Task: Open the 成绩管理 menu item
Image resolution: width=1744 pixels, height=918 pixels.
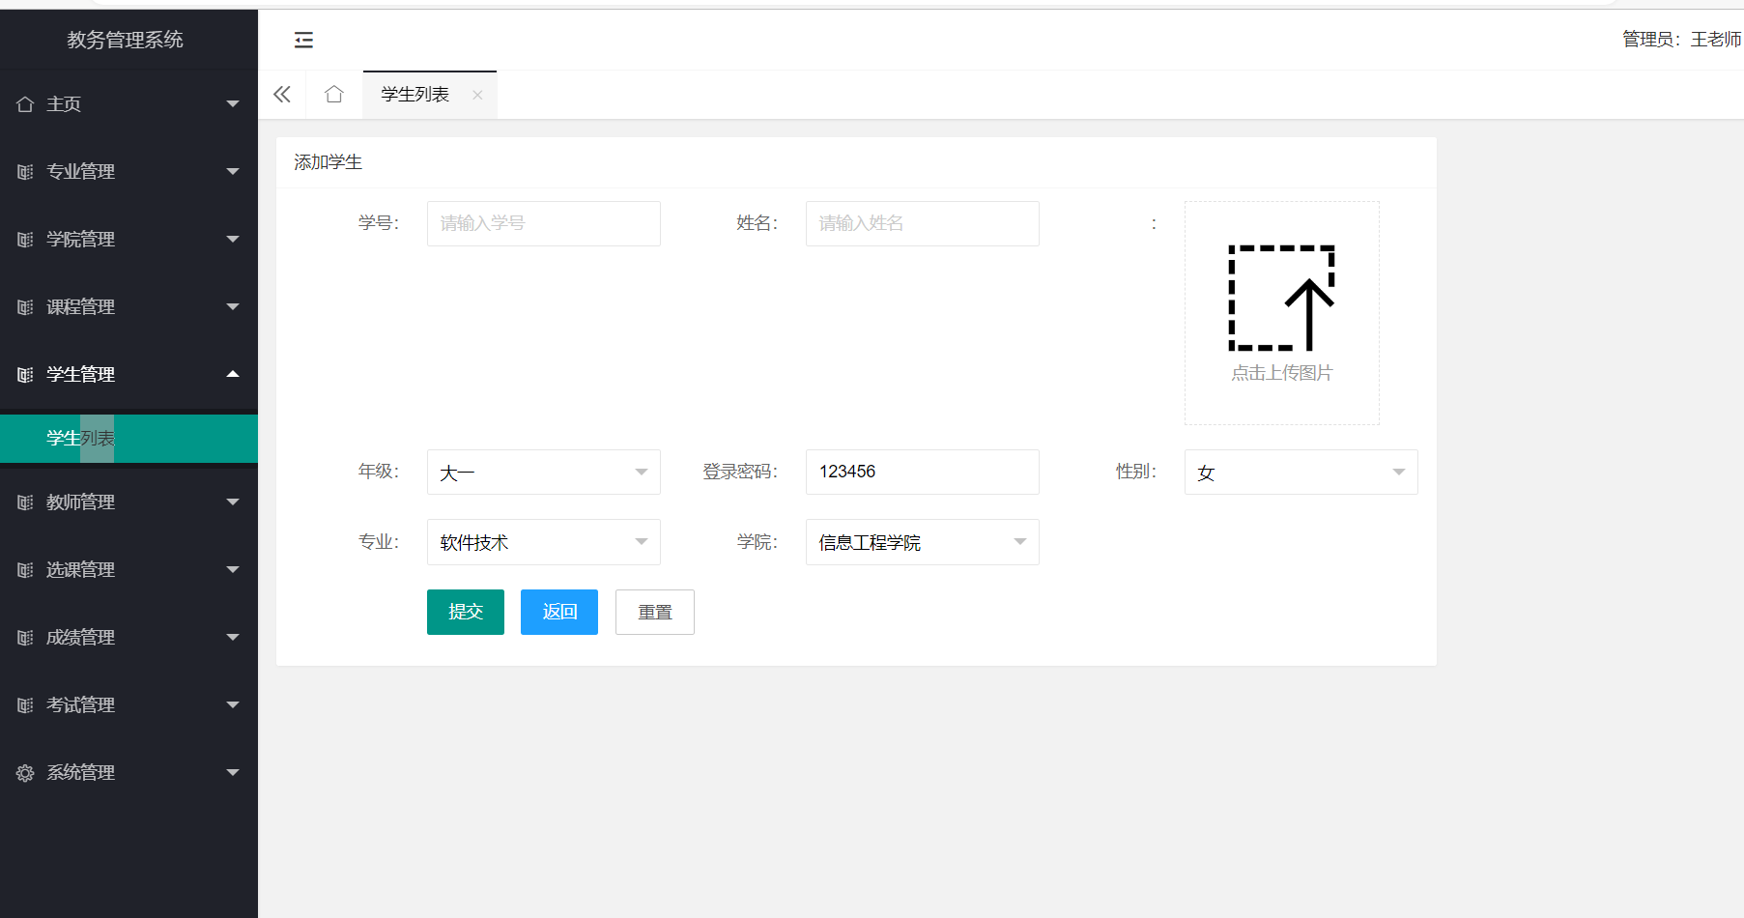Action: click(129, 637)
